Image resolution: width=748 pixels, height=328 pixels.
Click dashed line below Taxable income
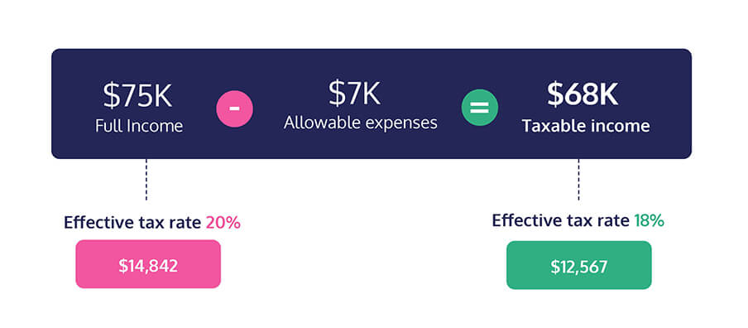pyautogui.click(x=578, y=180)
